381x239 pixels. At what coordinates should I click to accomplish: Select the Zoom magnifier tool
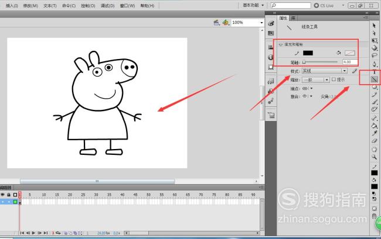pos(374,157)
